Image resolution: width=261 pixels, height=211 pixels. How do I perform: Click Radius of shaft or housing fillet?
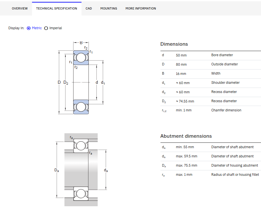coord(235,175)
